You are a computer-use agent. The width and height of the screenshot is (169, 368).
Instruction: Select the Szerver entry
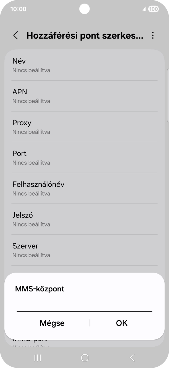84,250
